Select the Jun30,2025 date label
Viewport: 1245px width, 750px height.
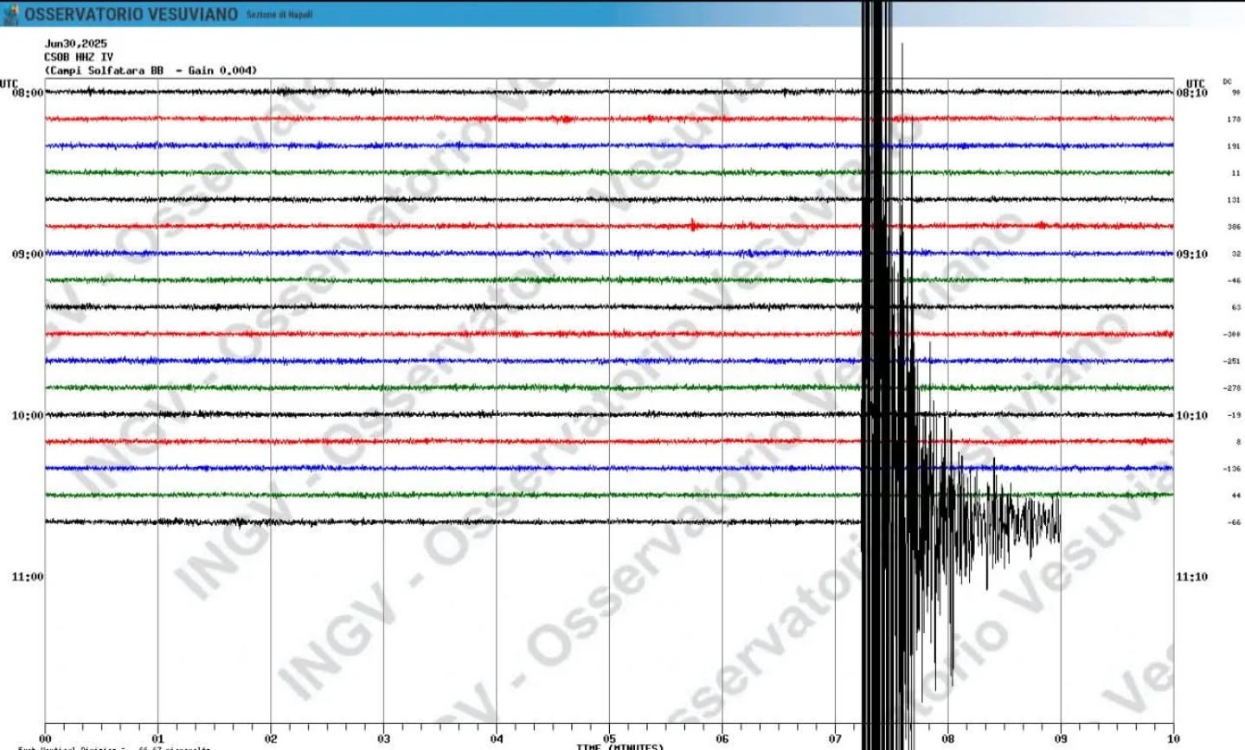click(76, 43)
